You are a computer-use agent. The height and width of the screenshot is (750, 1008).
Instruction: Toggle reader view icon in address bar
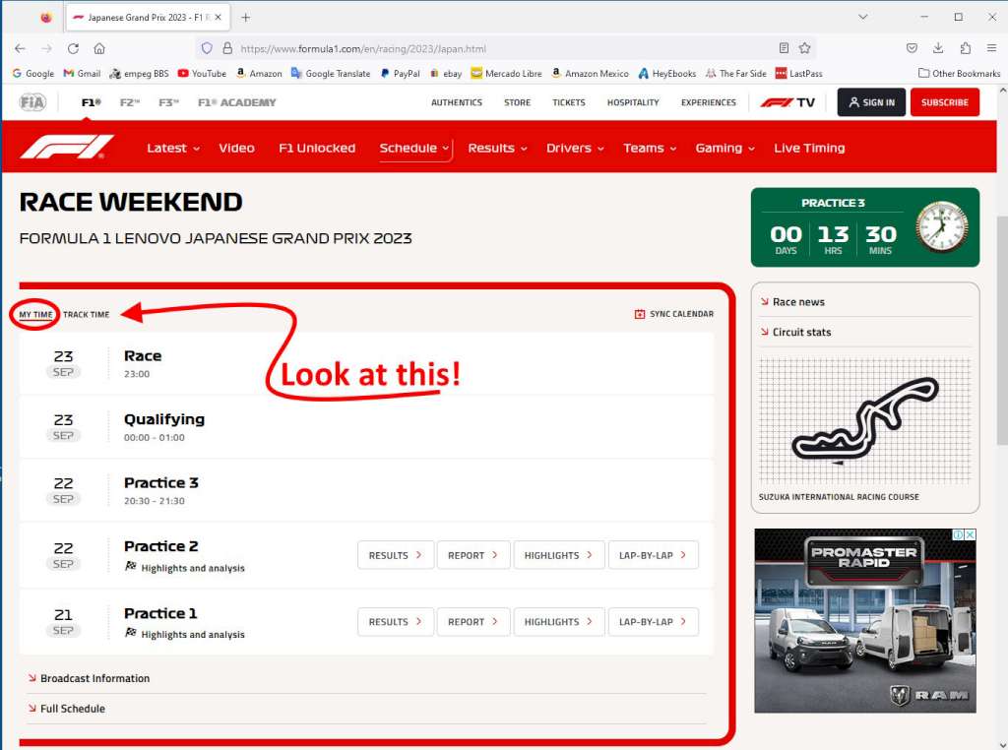tap(784, 48)
